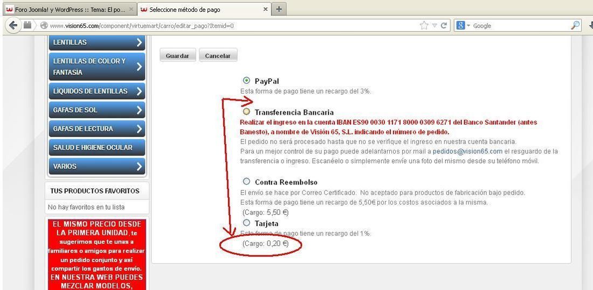Screen dimensions: 593x290
Task: Click the PayPal 'recargo del 3%' description
Action: (x=306, y=91)
